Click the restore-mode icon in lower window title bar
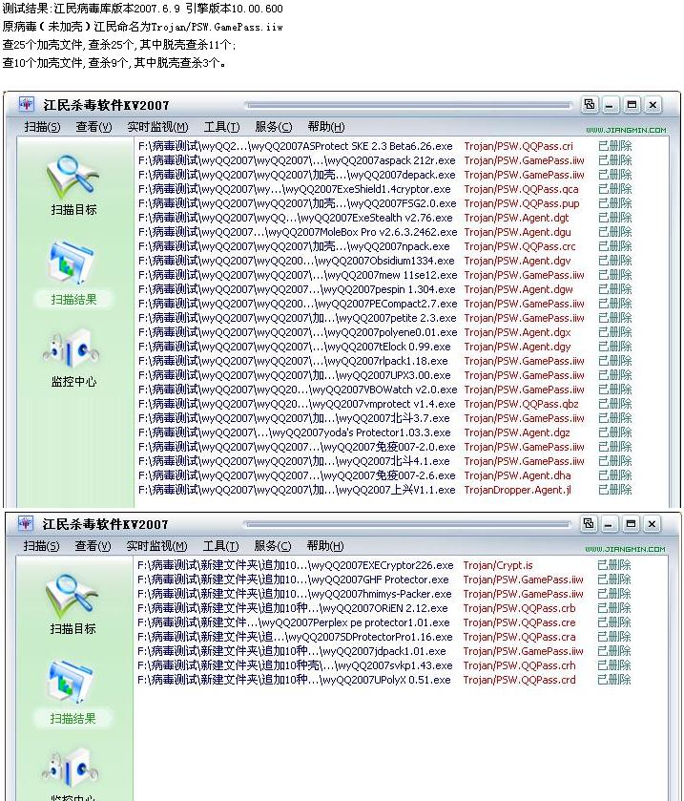The width and height of the screenshot is (684, 801). [x=589, y=523]
